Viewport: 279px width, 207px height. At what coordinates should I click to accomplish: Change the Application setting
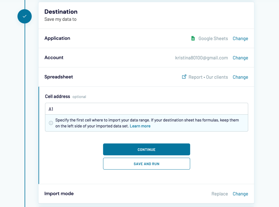240,38
